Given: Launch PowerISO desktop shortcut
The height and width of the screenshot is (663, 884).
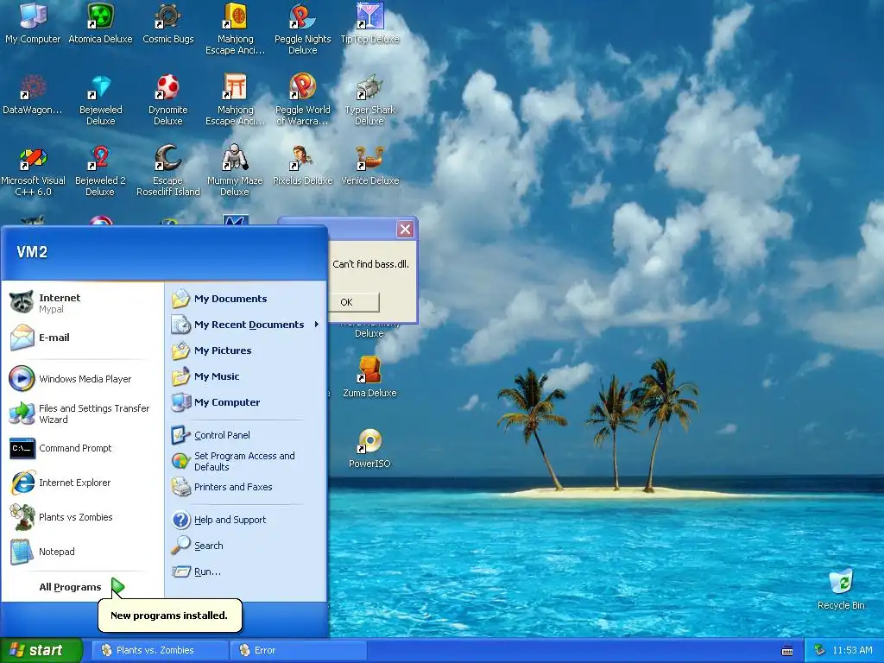Looking at the screenshot, I should pyautogui.click(x=369, y=448).
